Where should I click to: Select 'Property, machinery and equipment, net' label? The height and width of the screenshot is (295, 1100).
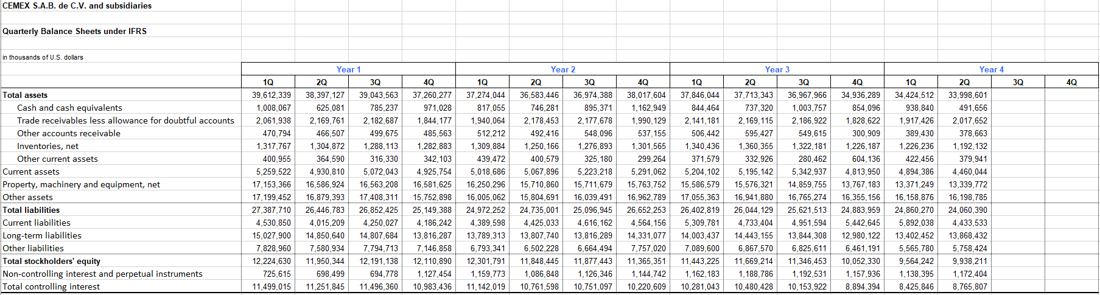(x=82, y=184)
